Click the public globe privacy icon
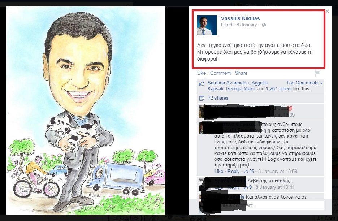 coord(264,25)
